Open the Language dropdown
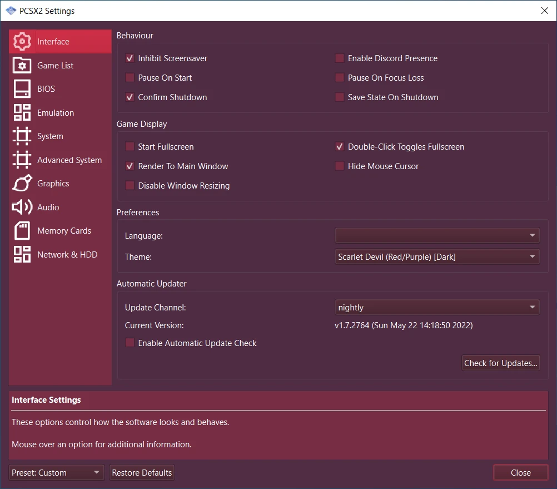This screenshot has width=557, height=489. 437,236
